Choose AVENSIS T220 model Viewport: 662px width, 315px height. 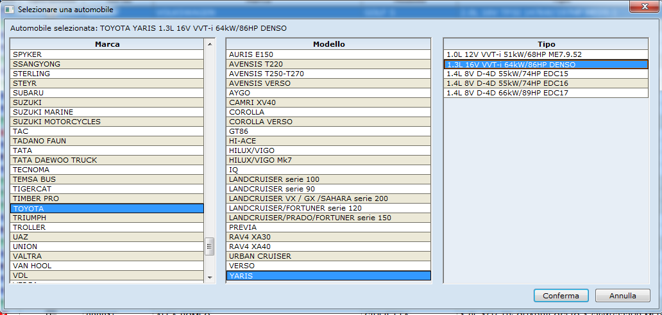(328, 64)
